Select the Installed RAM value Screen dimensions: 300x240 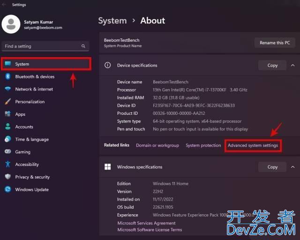click(x=176, y=97)
